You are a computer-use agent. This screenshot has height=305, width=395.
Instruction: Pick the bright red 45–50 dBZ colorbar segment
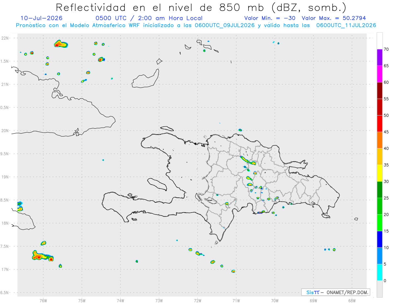(380, 123)
